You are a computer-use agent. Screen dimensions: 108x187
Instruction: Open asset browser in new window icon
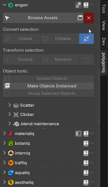80,18
